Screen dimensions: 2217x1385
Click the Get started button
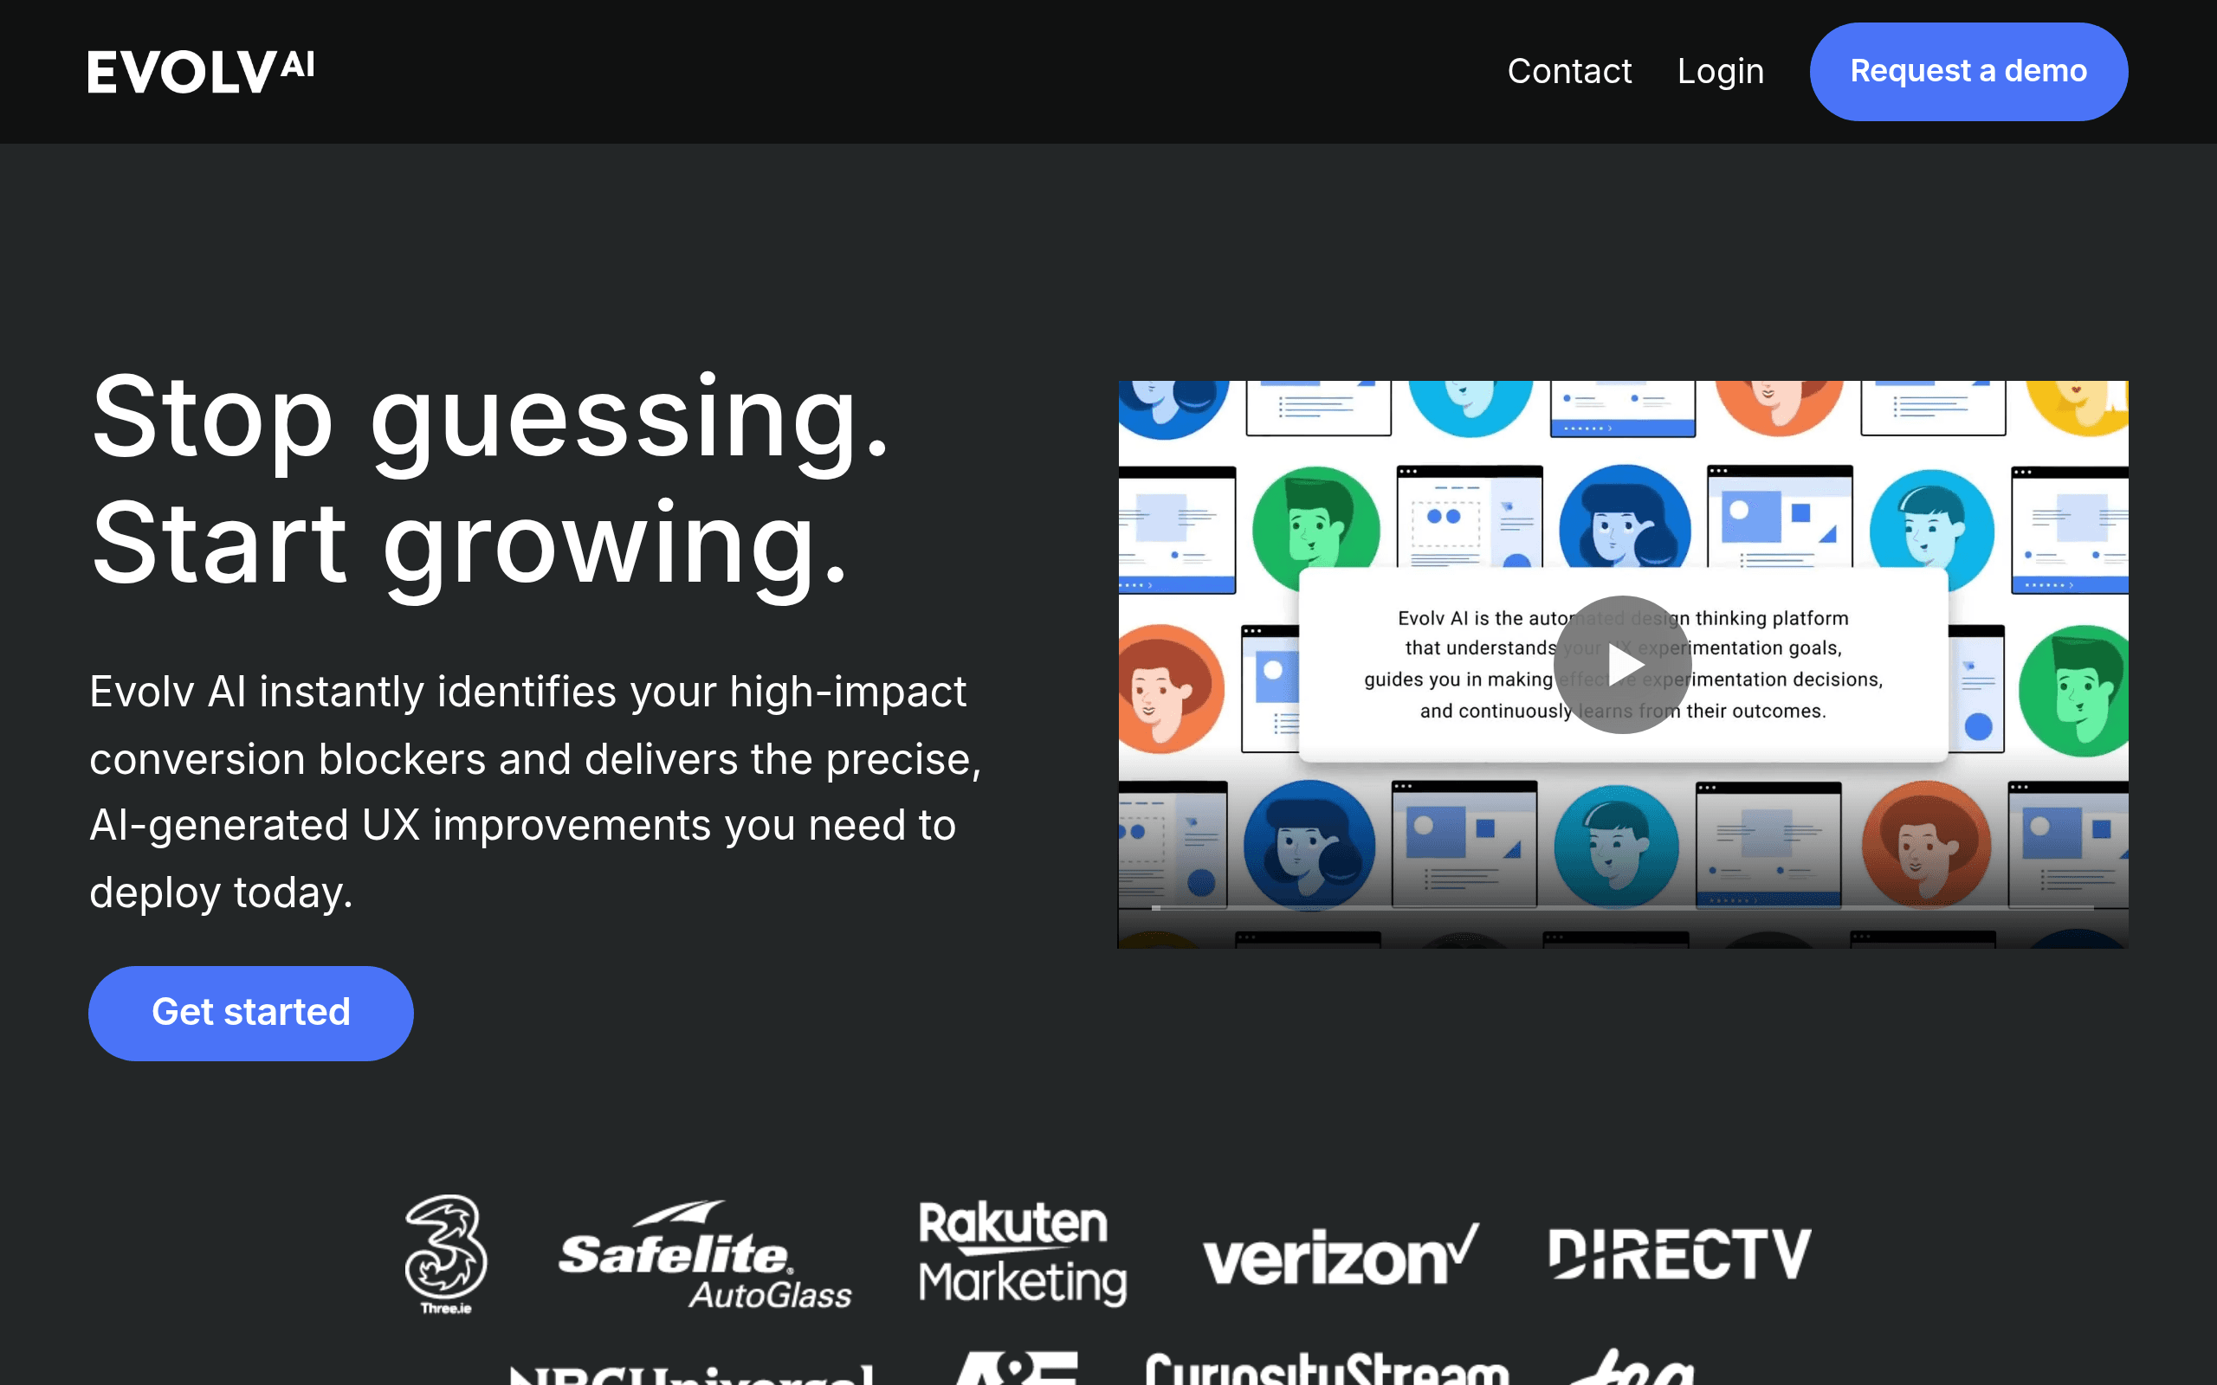click(251, 1013)
